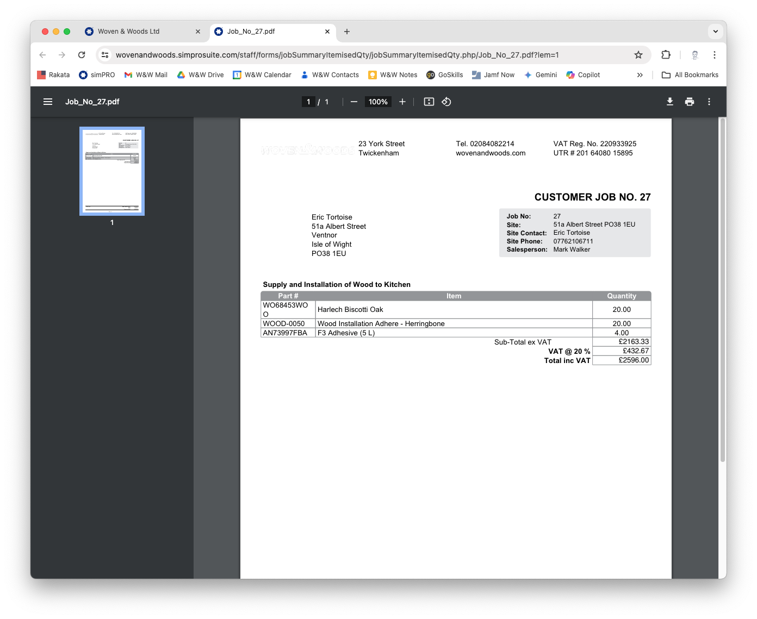Viewport: 757px width, 619px height.
Task: Click the PDF zoom percentage field
Action: point(378,102)
